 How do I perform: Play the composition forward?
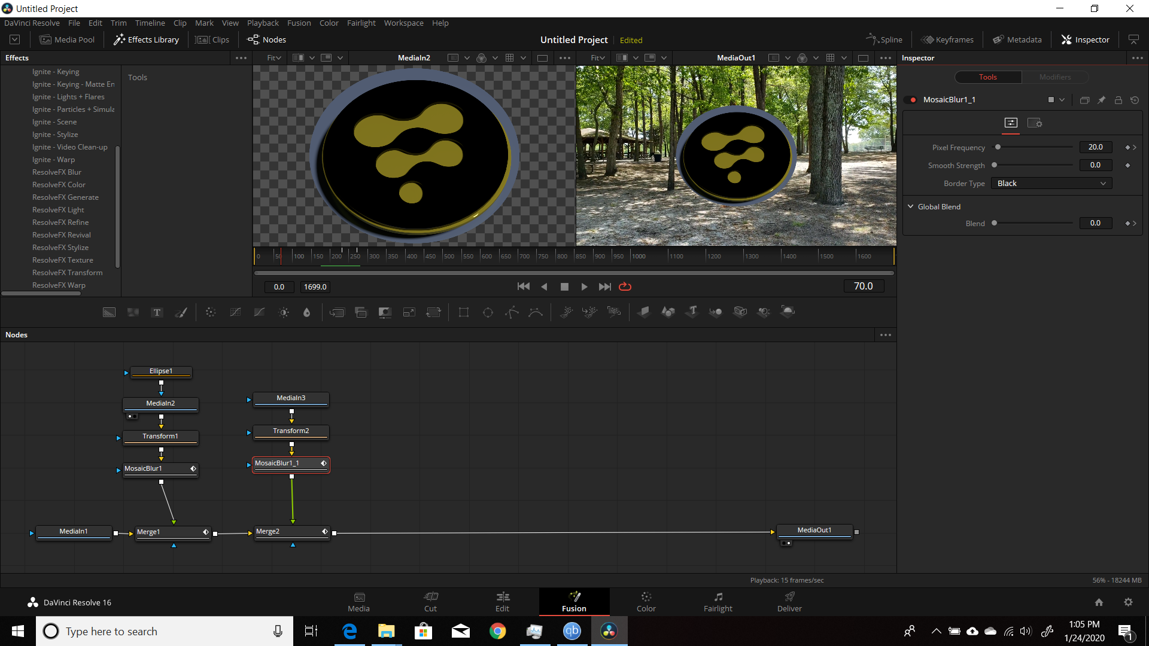click(584, 287)
